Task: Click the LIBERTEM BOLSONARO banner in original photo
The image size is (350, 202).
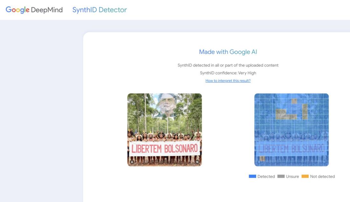Action: click(164, 148)
